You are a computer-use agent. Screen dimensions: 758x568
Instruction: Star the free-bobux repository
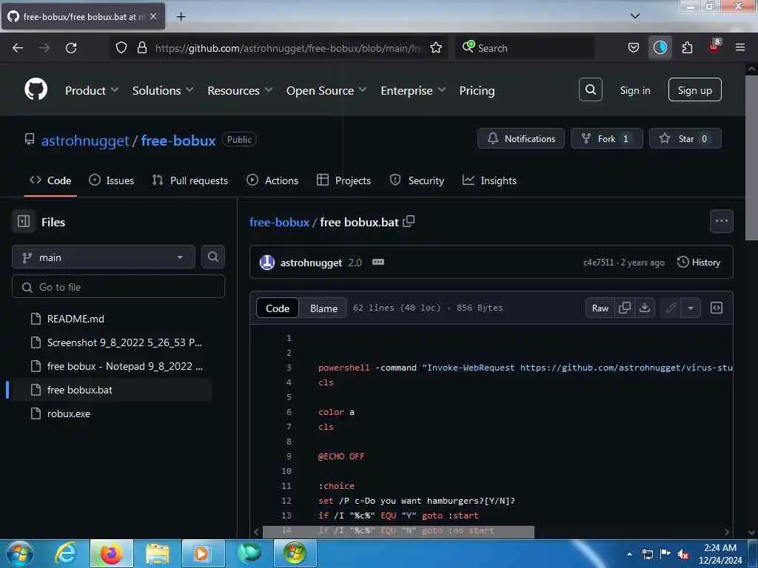pos(685,138)
